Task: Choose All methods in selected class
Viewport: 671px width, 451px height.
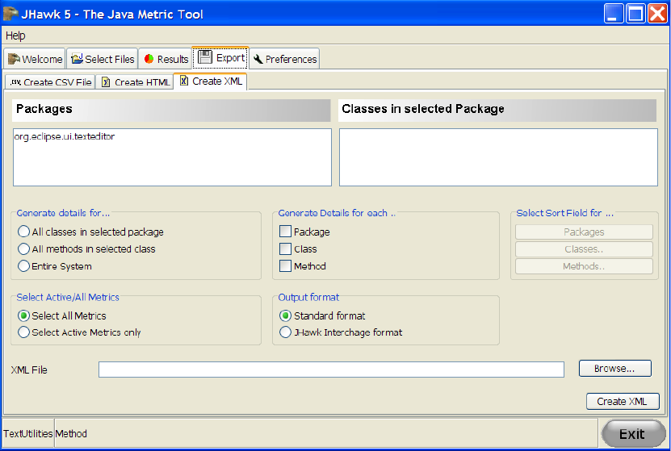Action: (x=86, y=248)
